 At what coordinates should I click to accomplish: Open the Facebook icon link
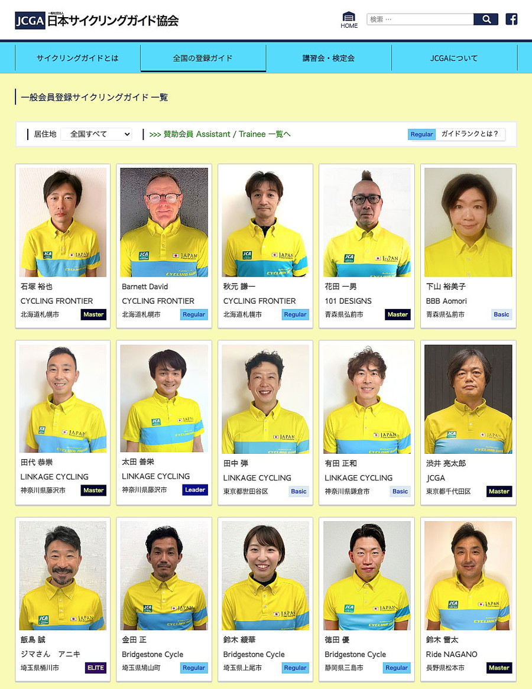(x=511, y=19)
